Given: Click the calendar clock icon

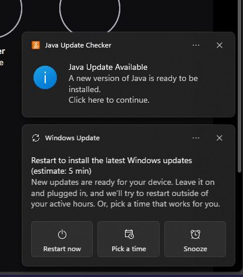Looking at the screenshot, I should pyautogui.click(x=129, y=234).
